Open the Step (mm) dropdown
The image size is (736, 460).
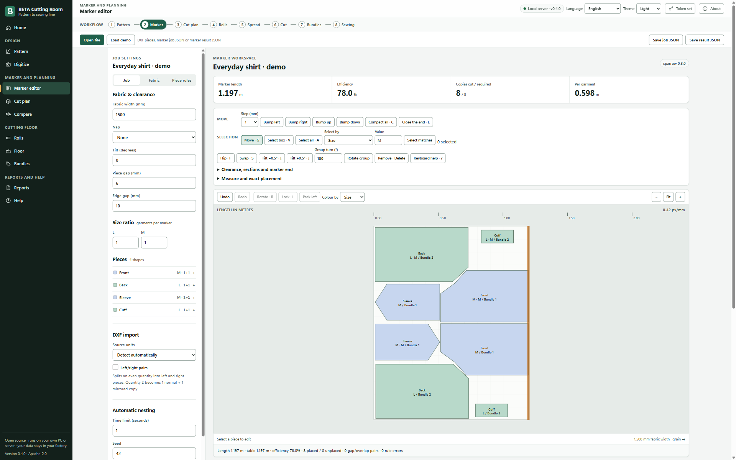tap(250, 122)
